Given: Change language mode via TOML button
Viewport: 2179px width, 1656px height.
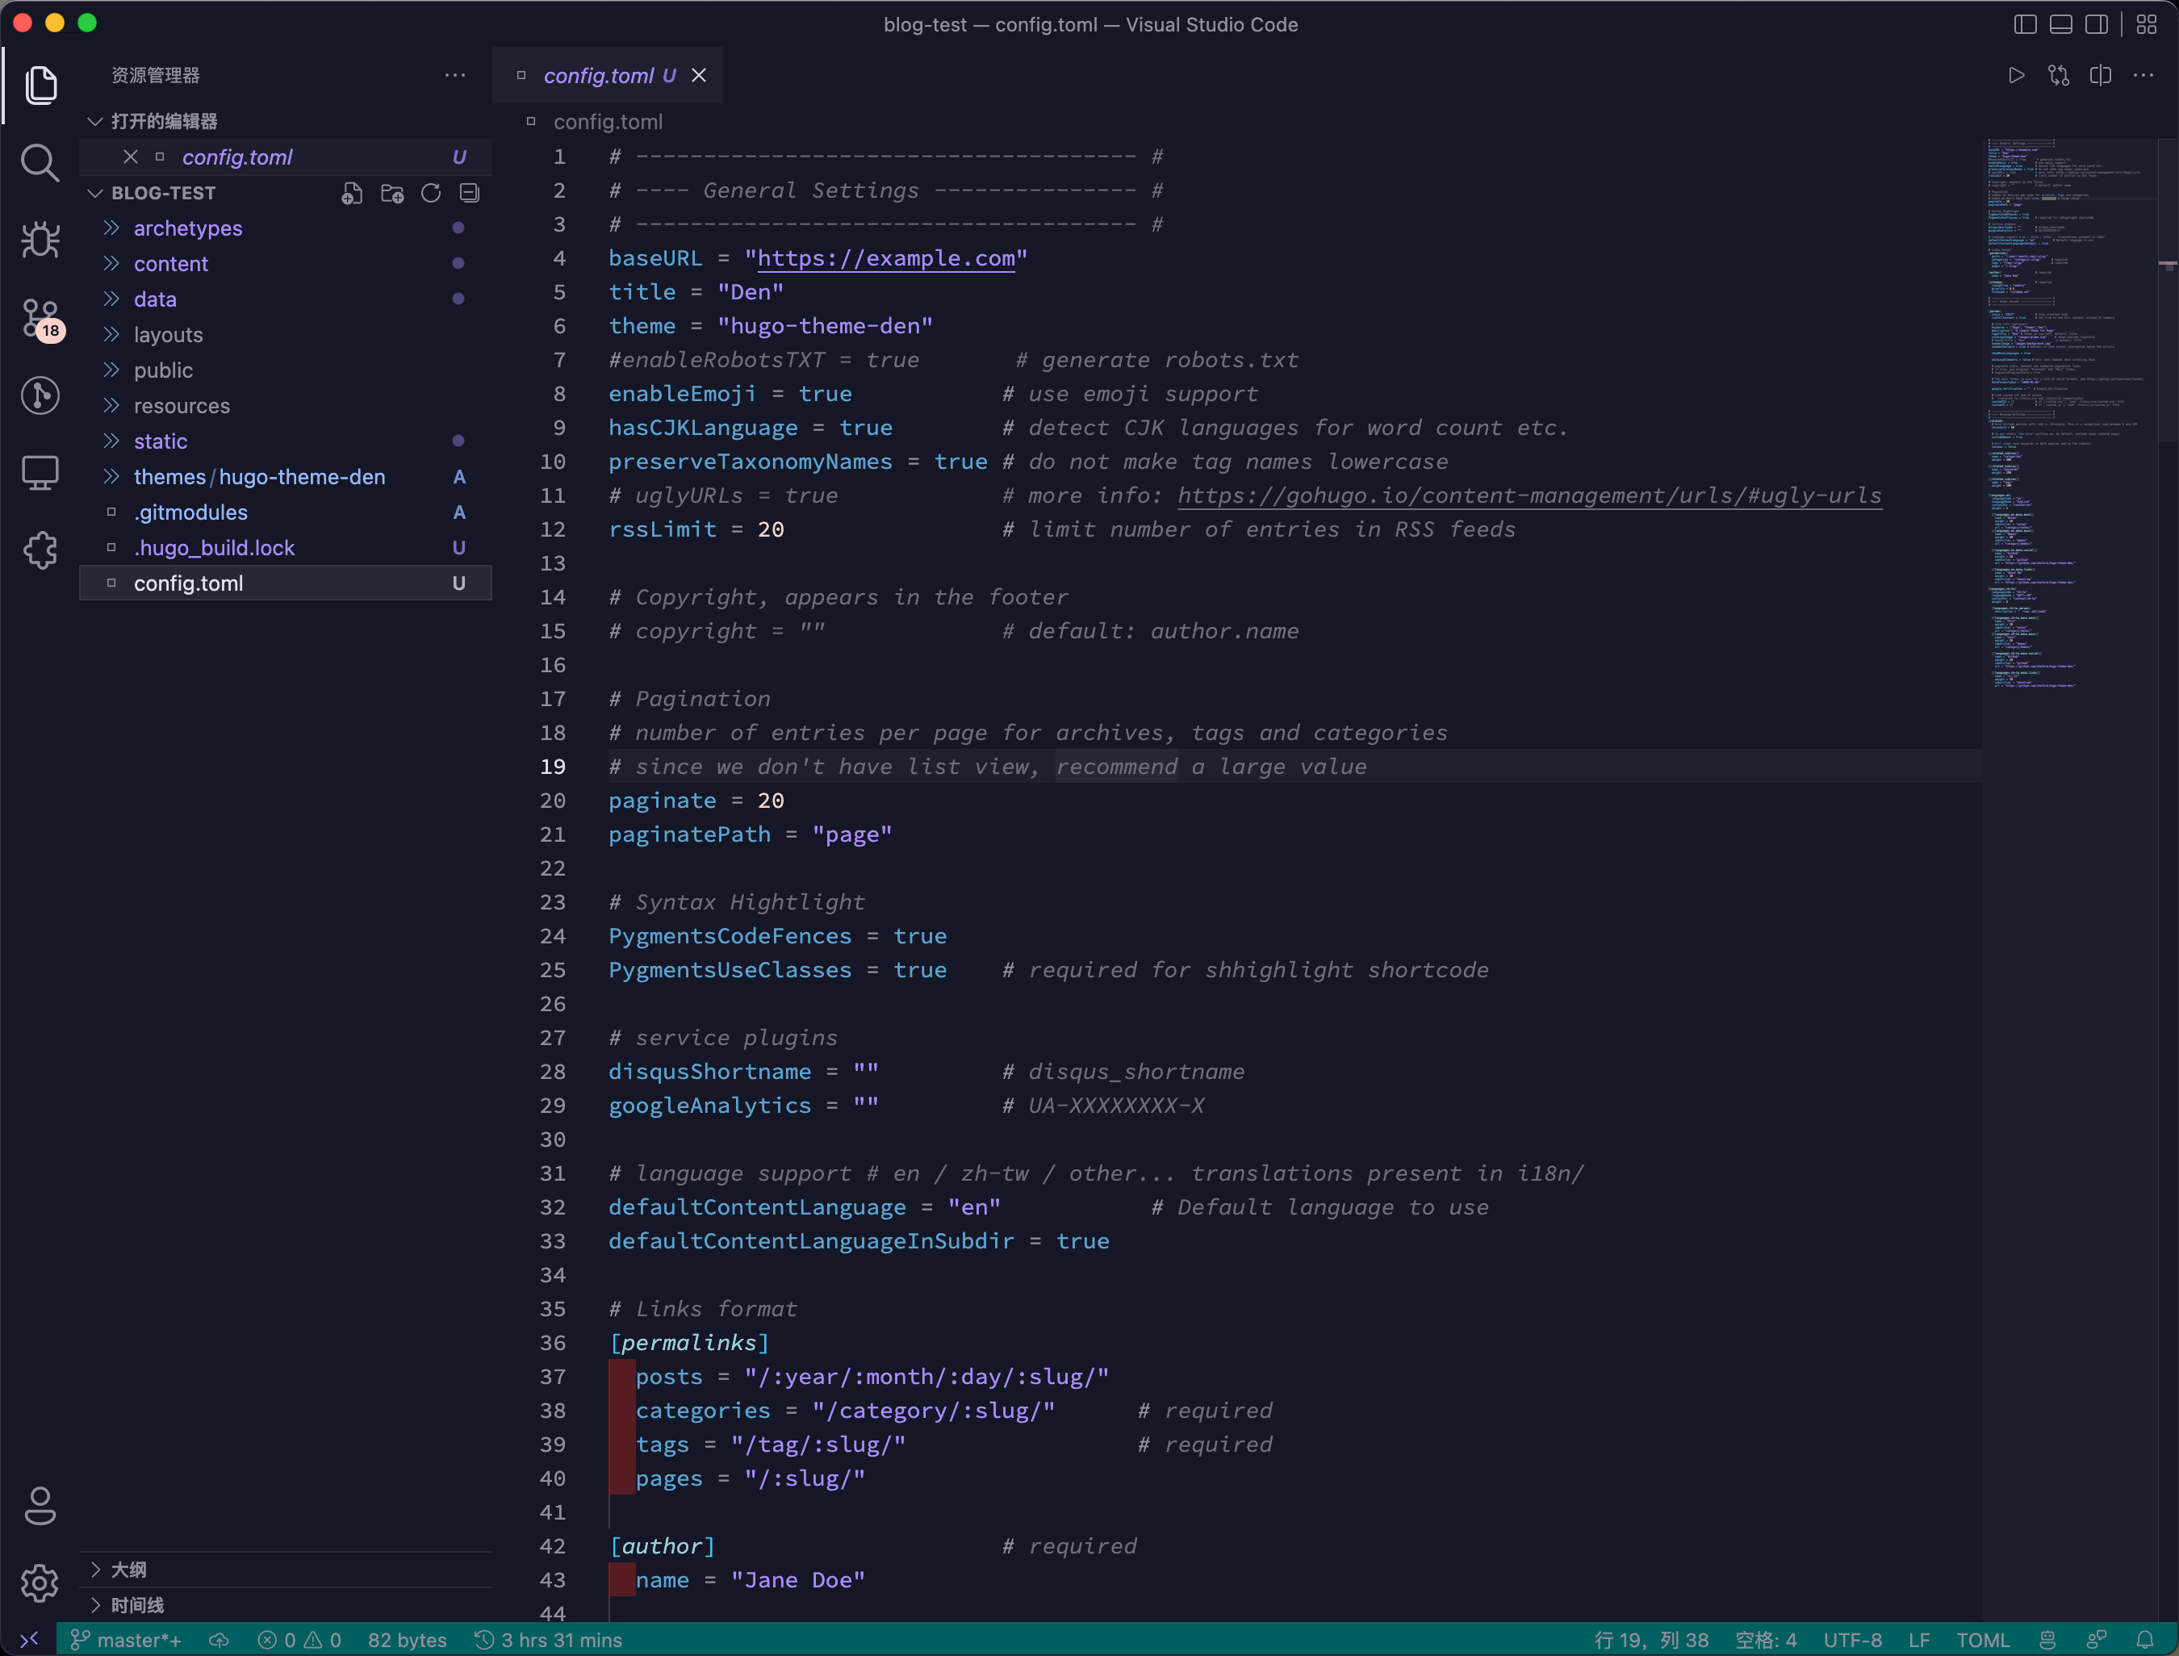Looking at the screenshot, I should [x=1982, y=1640].
